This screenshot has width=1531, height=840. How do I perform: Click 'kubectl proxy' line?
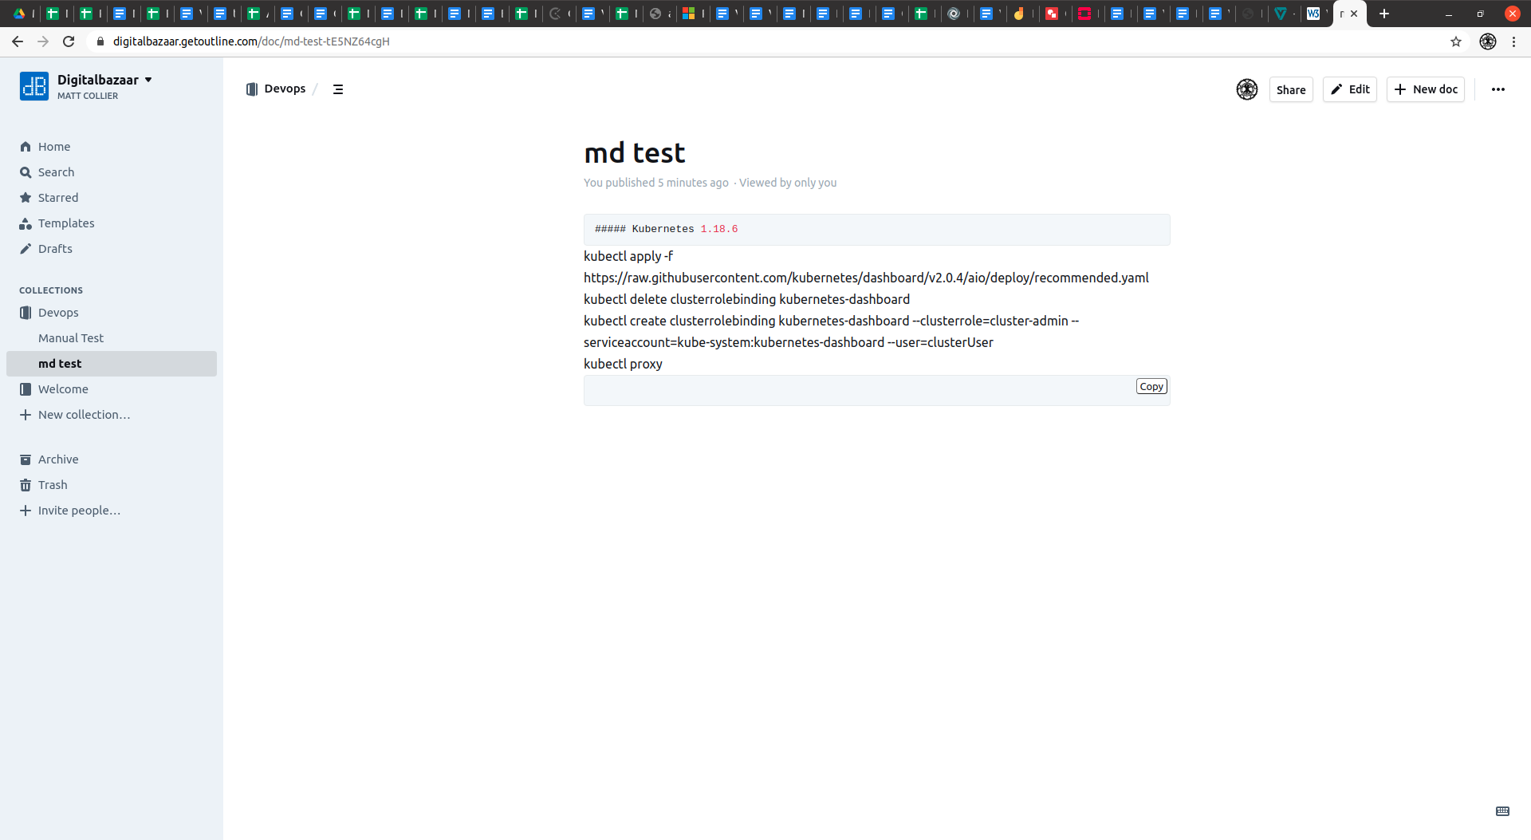coord(623,364)
